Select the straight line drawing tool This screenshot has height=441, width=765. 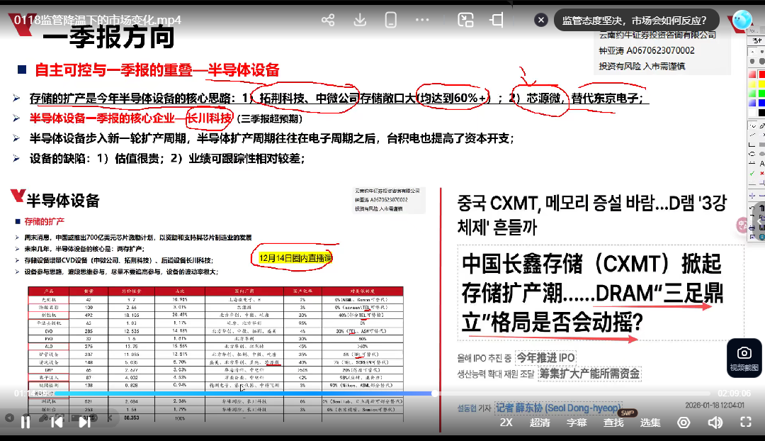click(752, 134)
